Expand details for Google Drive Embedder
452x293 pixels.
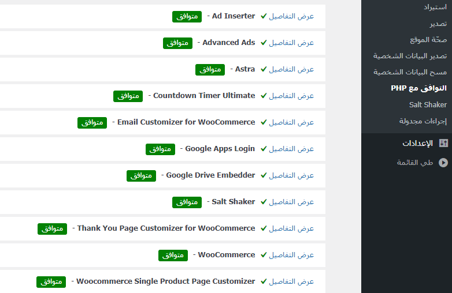click(x=292, y=175)
